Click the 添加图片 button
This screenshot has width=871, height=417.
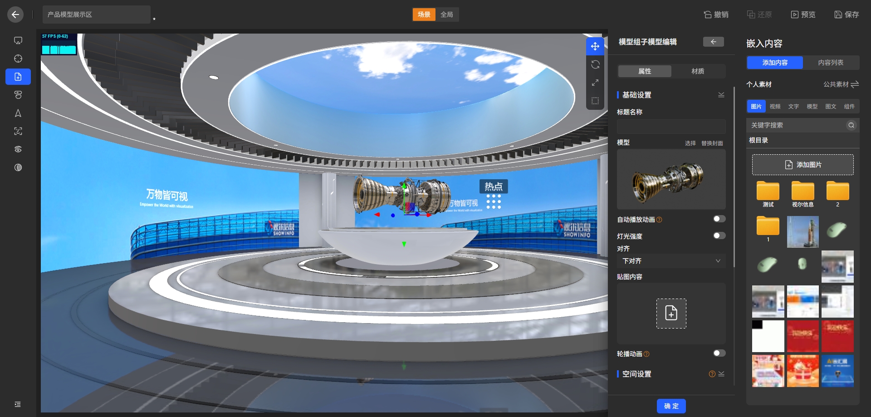pos(802,165)
